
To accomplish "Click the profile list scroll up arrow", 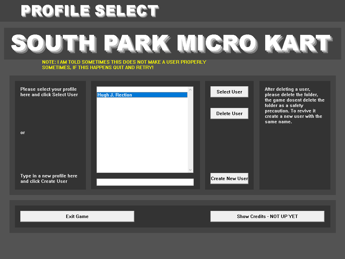I will (x=190, y=90).
